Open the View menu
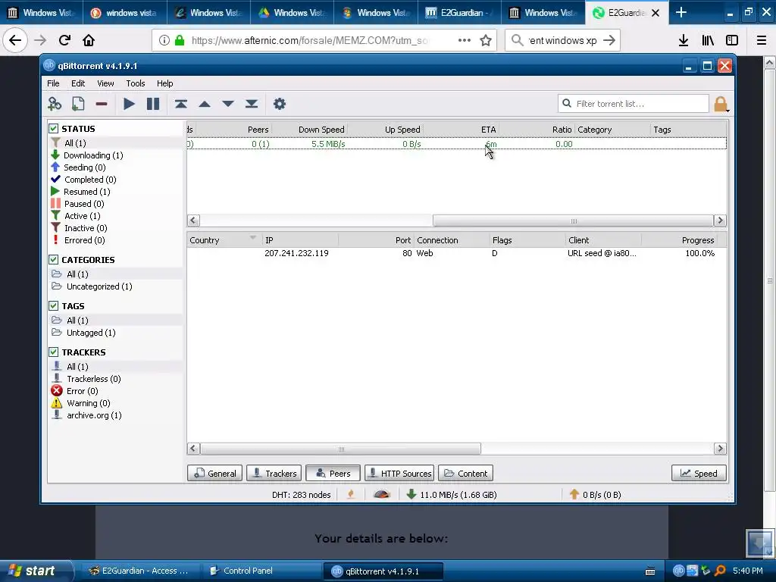This screenshot has height=582, width=776. (105, 83)
